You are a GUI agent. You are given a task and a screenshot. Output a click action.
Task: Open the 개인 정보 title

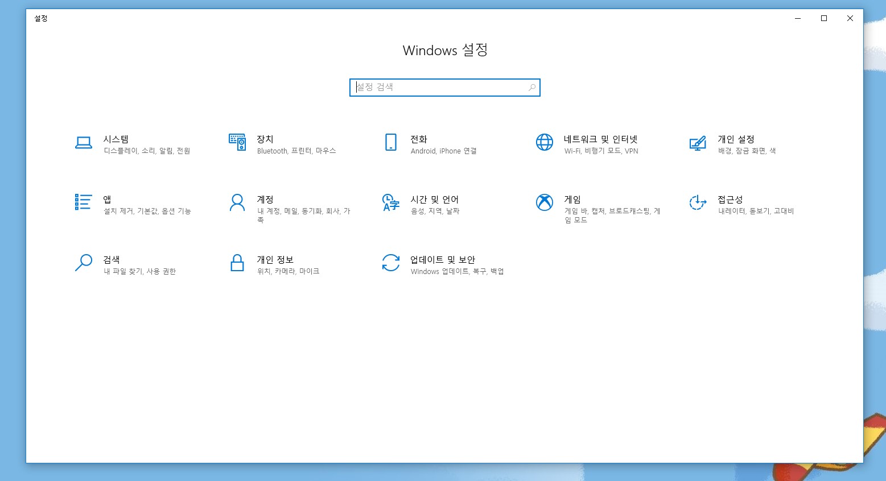pos(275,260)
